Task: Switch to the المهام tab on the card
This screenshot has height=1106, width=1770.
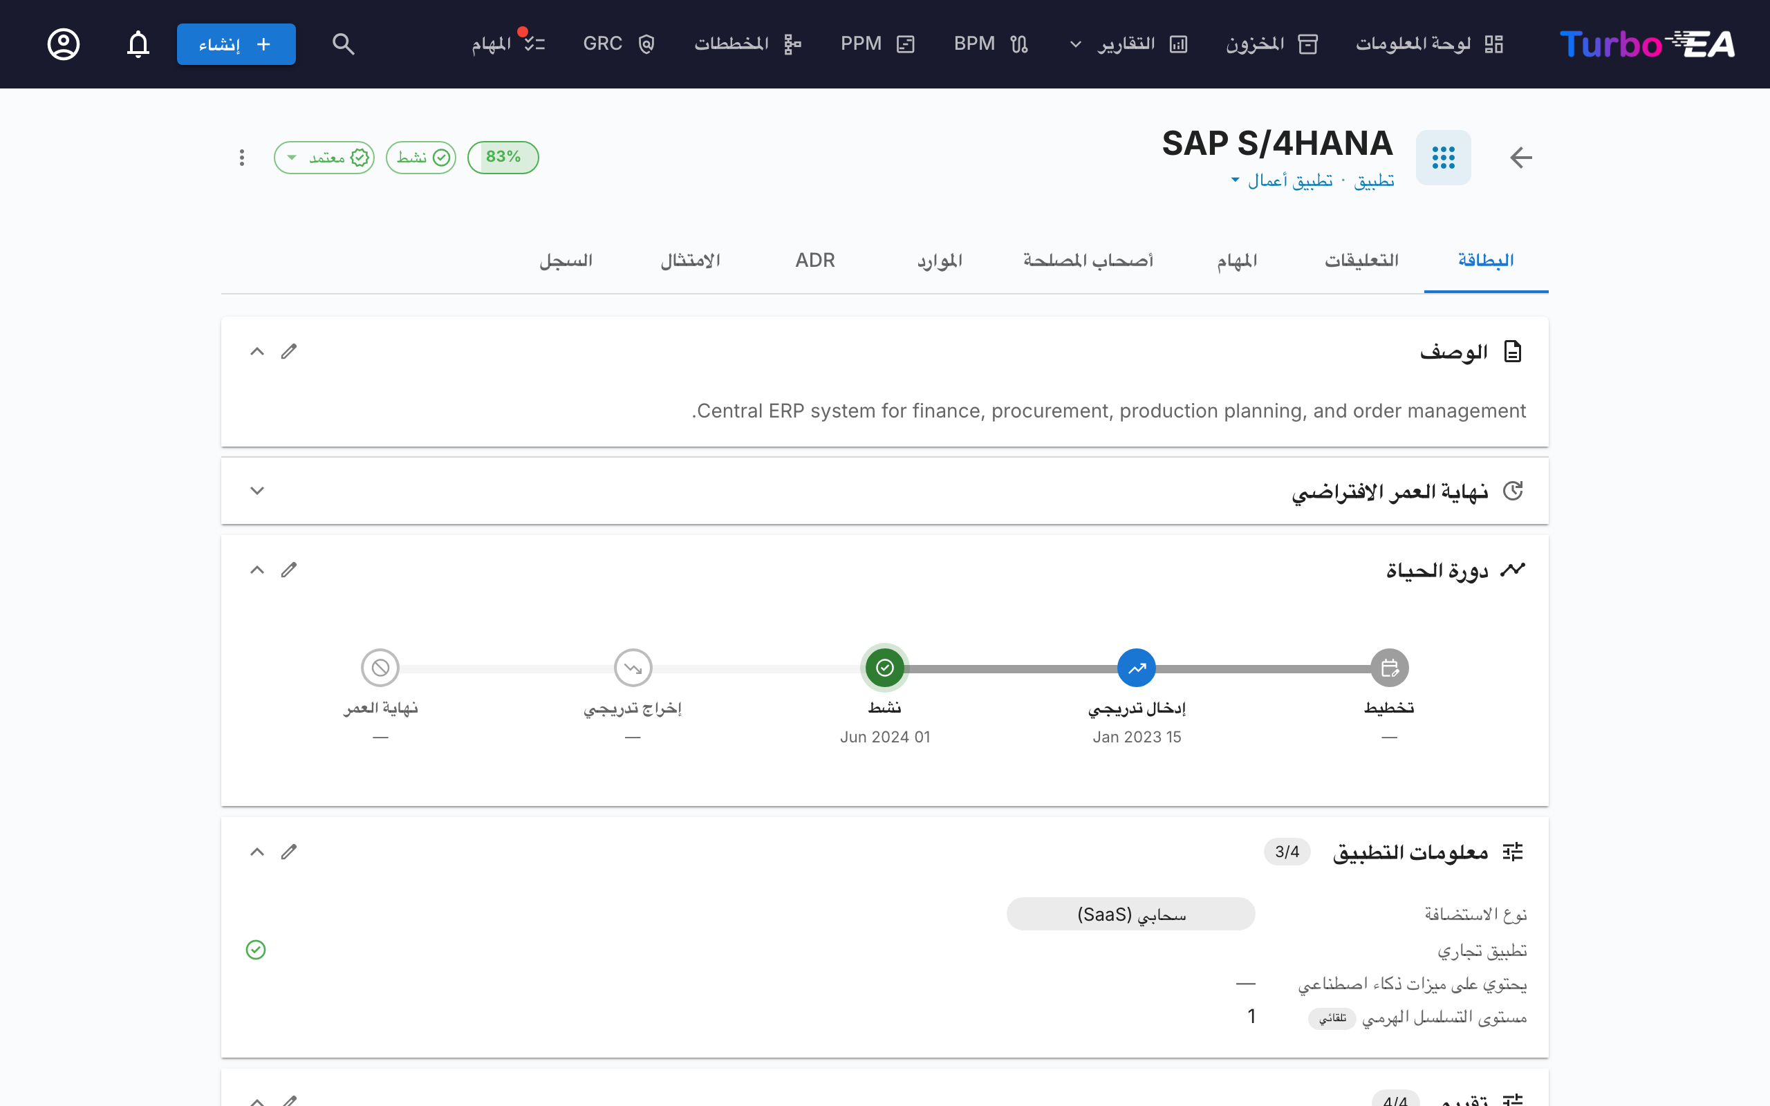Action: pyautogui.click(x=1237, y=261)
